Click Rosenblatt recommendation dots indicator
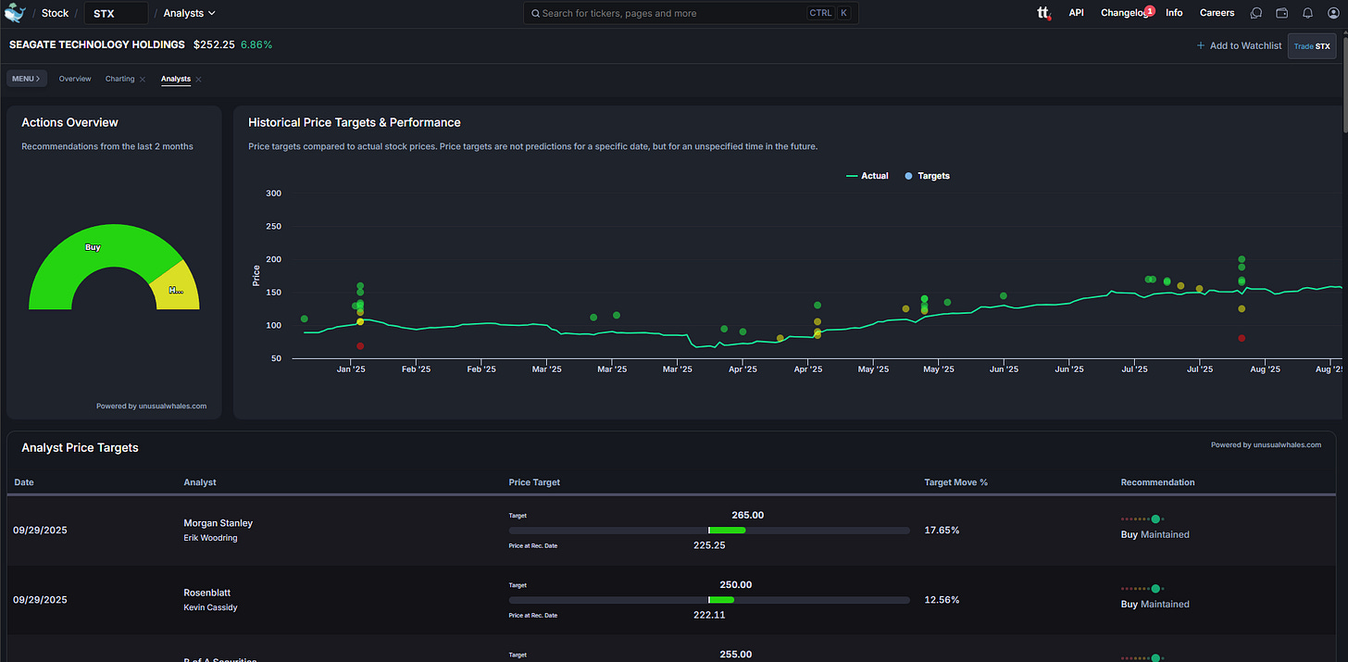The image size is (1348, 662). pyautogui.click(x=1142, y=588)
